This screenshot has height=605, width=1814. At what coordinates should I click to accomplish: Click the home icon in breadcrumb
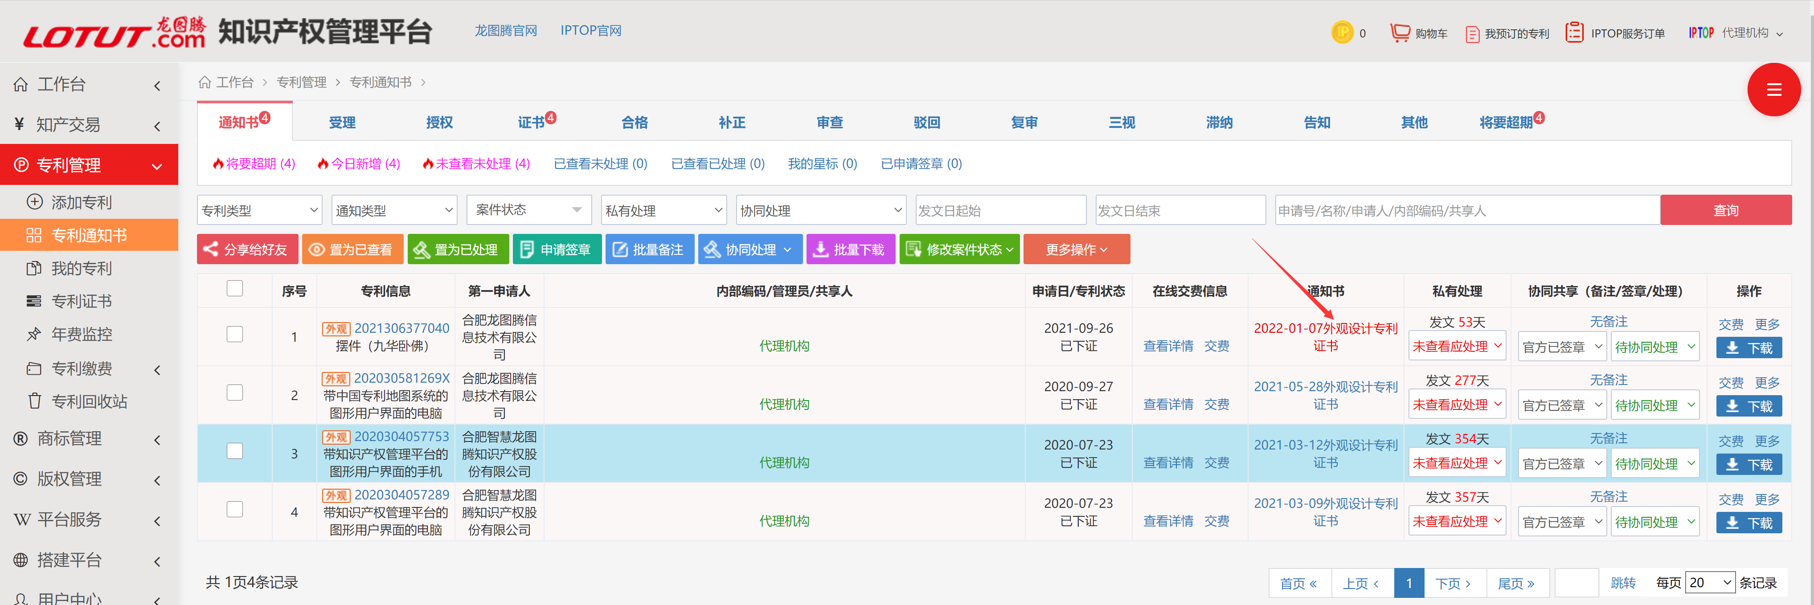(x=205, y=82)
